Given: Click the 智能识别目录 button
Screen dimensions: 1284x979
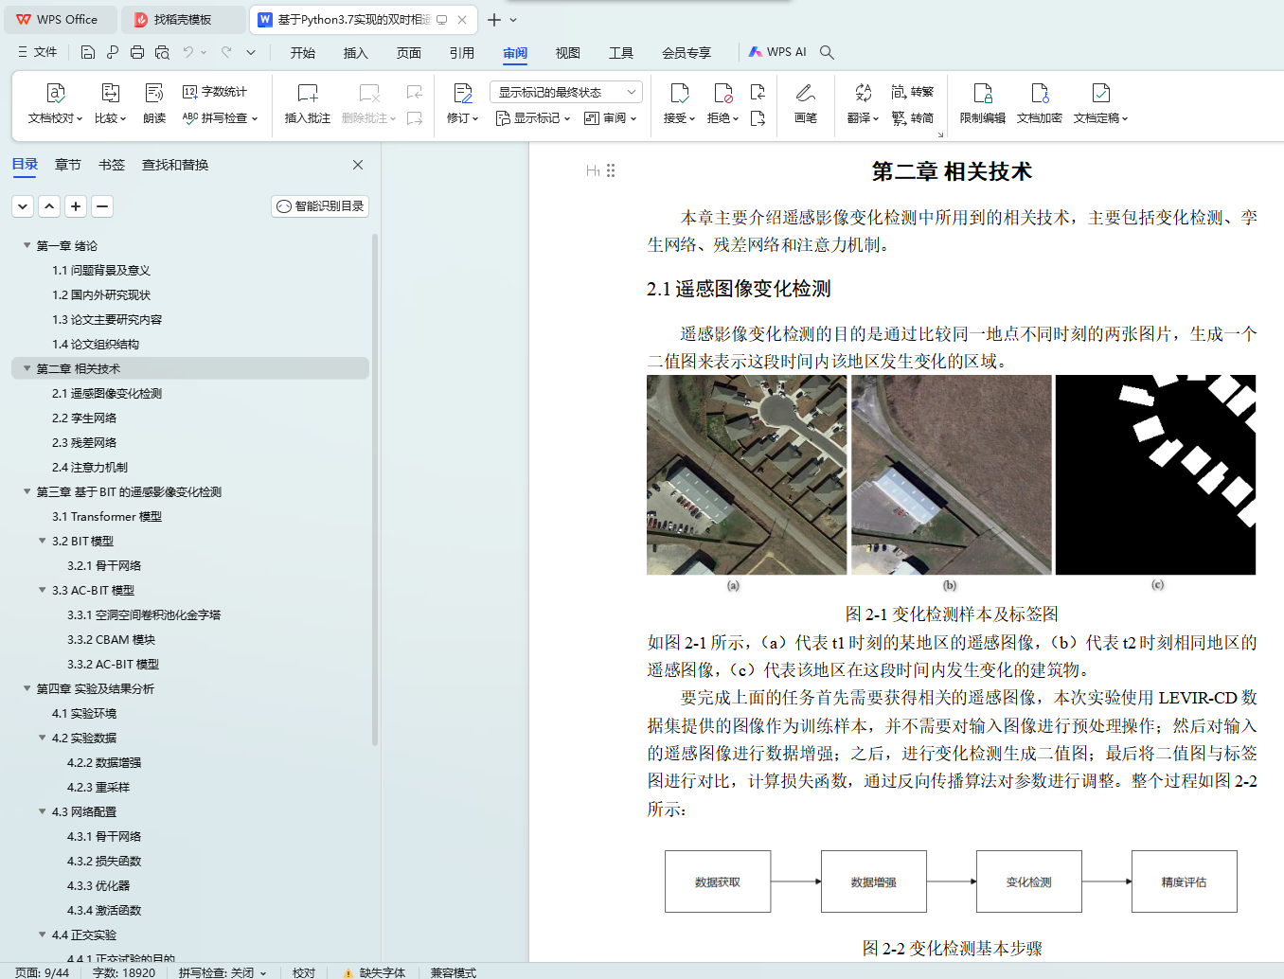Looking at the screenshot, I should click(320, 206).
